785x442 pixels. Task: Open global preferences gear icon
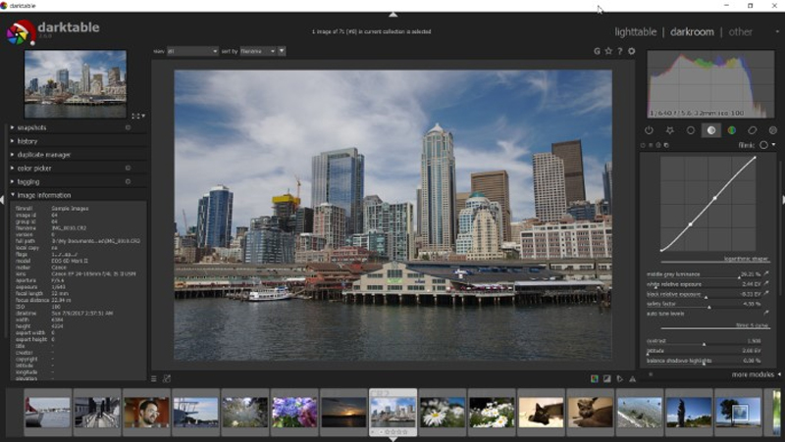click(x=631, y=51)
